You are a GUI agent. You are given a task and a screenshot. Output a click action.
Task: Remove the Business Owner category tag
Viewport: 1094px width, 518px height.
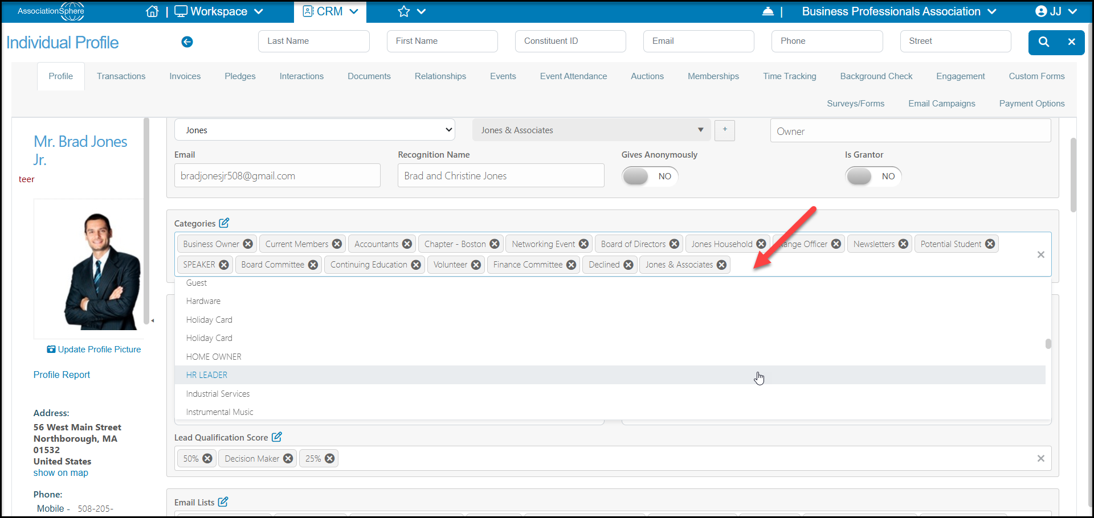[x=248, y=244]
